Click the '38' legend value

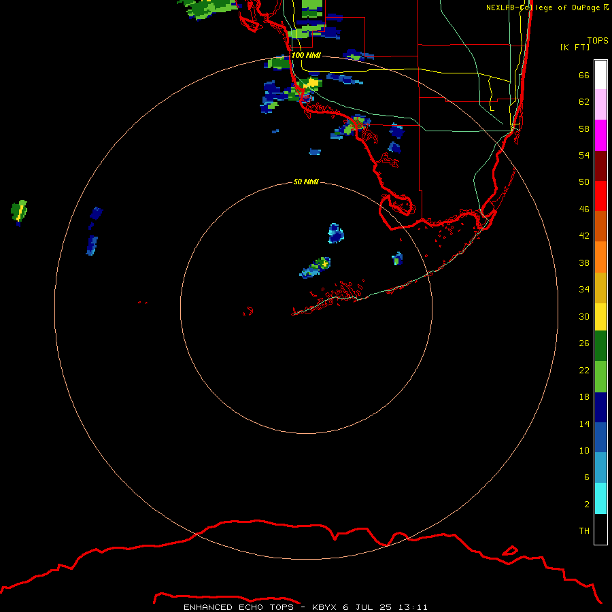click(584, 263)
